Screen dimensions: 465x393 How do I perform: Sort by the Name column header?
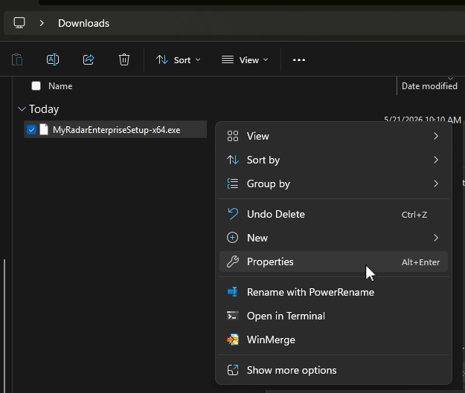tap(60, 86)
